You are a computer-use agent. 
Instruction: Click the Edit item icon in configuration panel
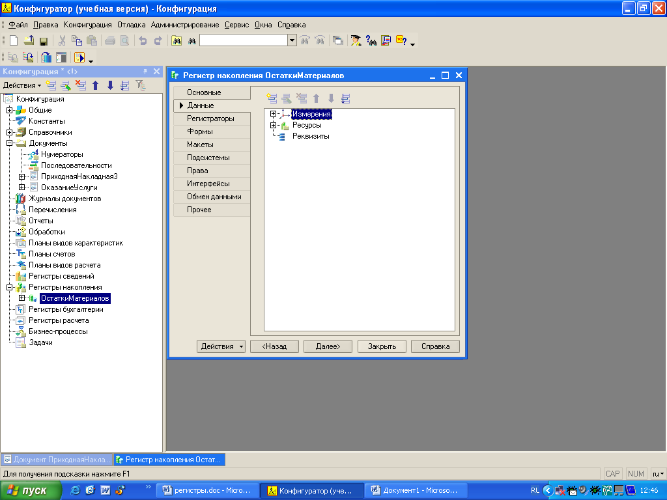(66, 85)
